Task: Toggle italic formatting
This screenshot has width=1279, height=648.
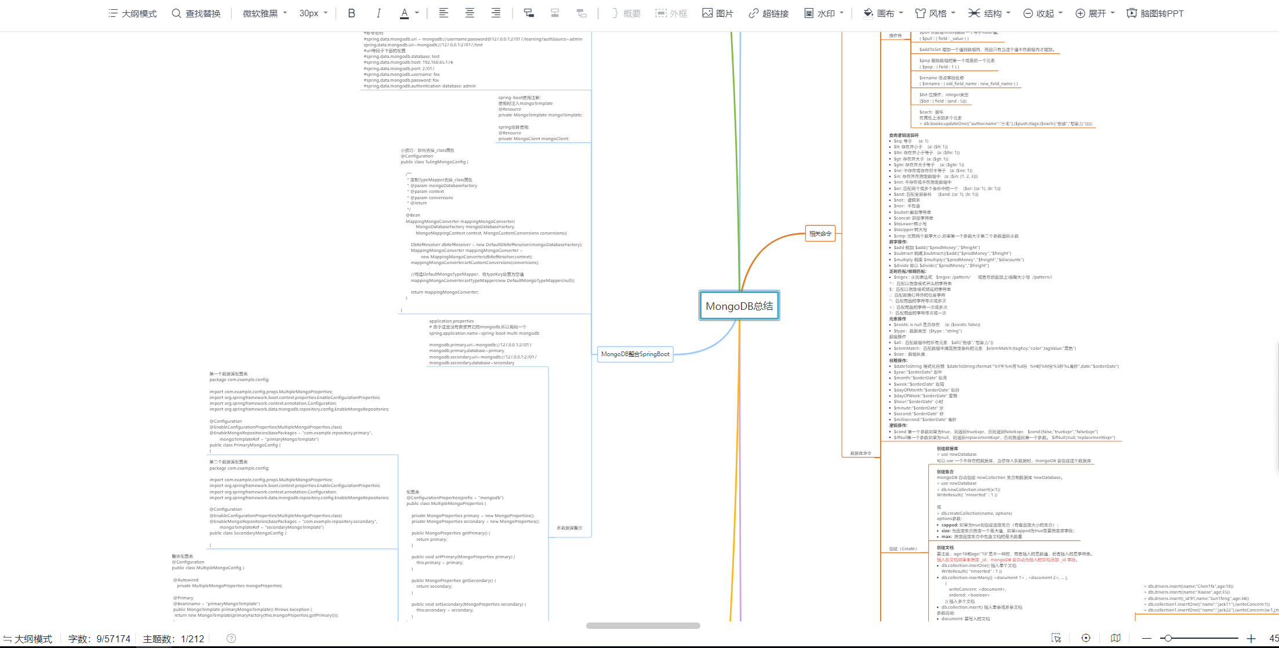Action: coord(378,13)
